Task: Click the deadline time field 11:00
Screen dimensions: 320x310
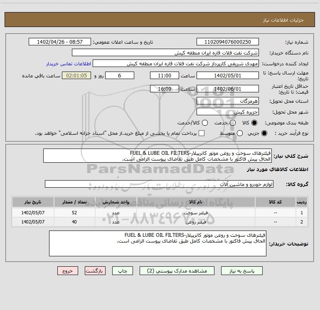Action: (165, 75)
